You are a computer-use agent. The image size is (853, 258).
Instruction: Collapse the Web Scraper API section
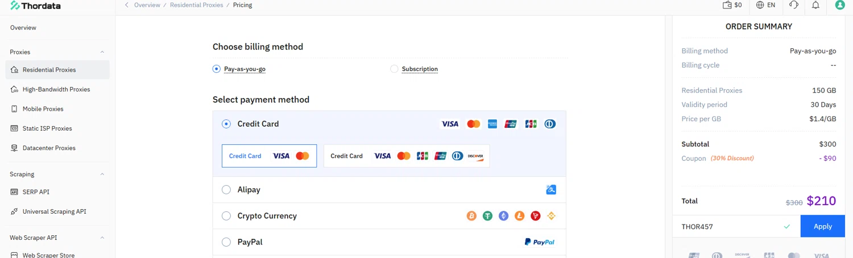coord(102,238)
